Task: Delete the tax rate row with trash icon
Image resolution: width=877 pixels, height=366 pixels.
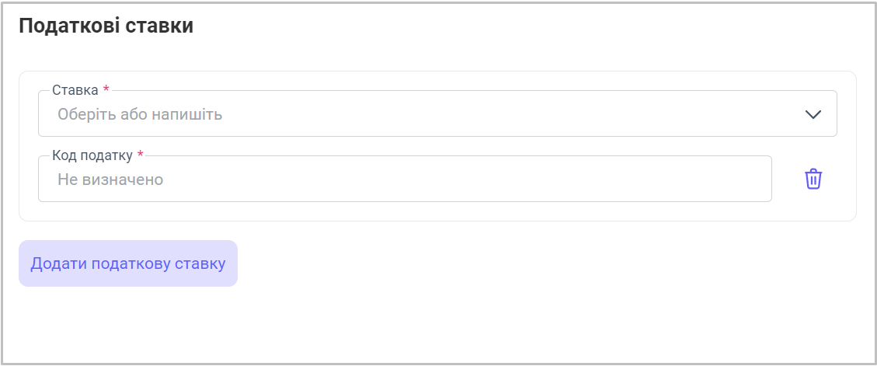Action: click(x=813, y=179)
